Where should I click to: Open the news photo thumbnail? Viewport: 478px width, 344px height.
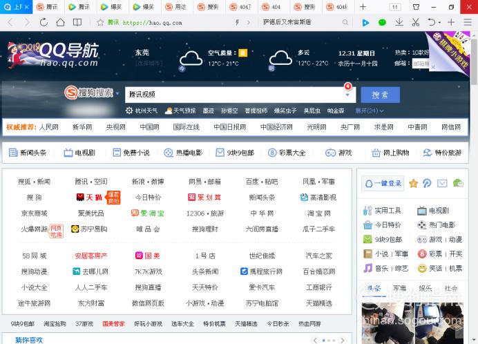(412, 323)
